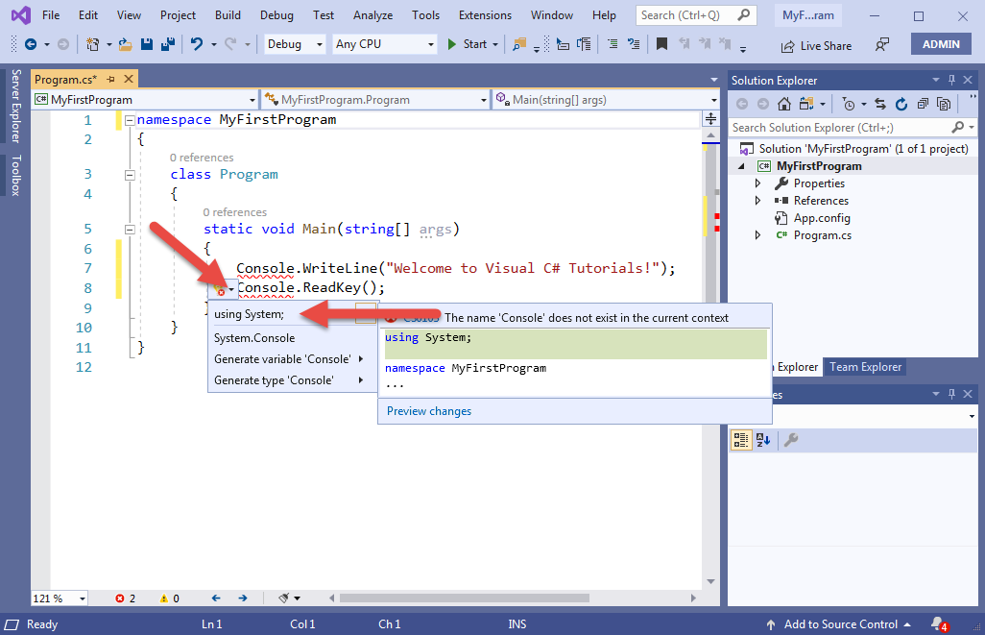
Task: Click the Refresh icon in Solution Explorer
Action: (902, 104)
